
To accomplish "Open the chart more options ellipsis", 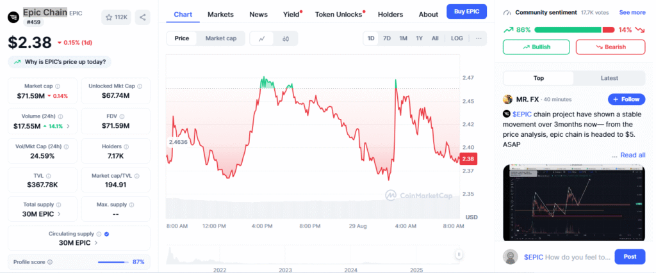I will click(479, 38).
